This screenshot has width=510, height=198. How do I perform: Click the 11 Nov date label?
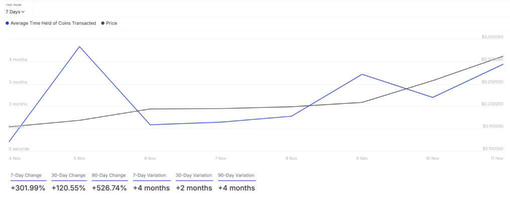[x=497, y=158]
